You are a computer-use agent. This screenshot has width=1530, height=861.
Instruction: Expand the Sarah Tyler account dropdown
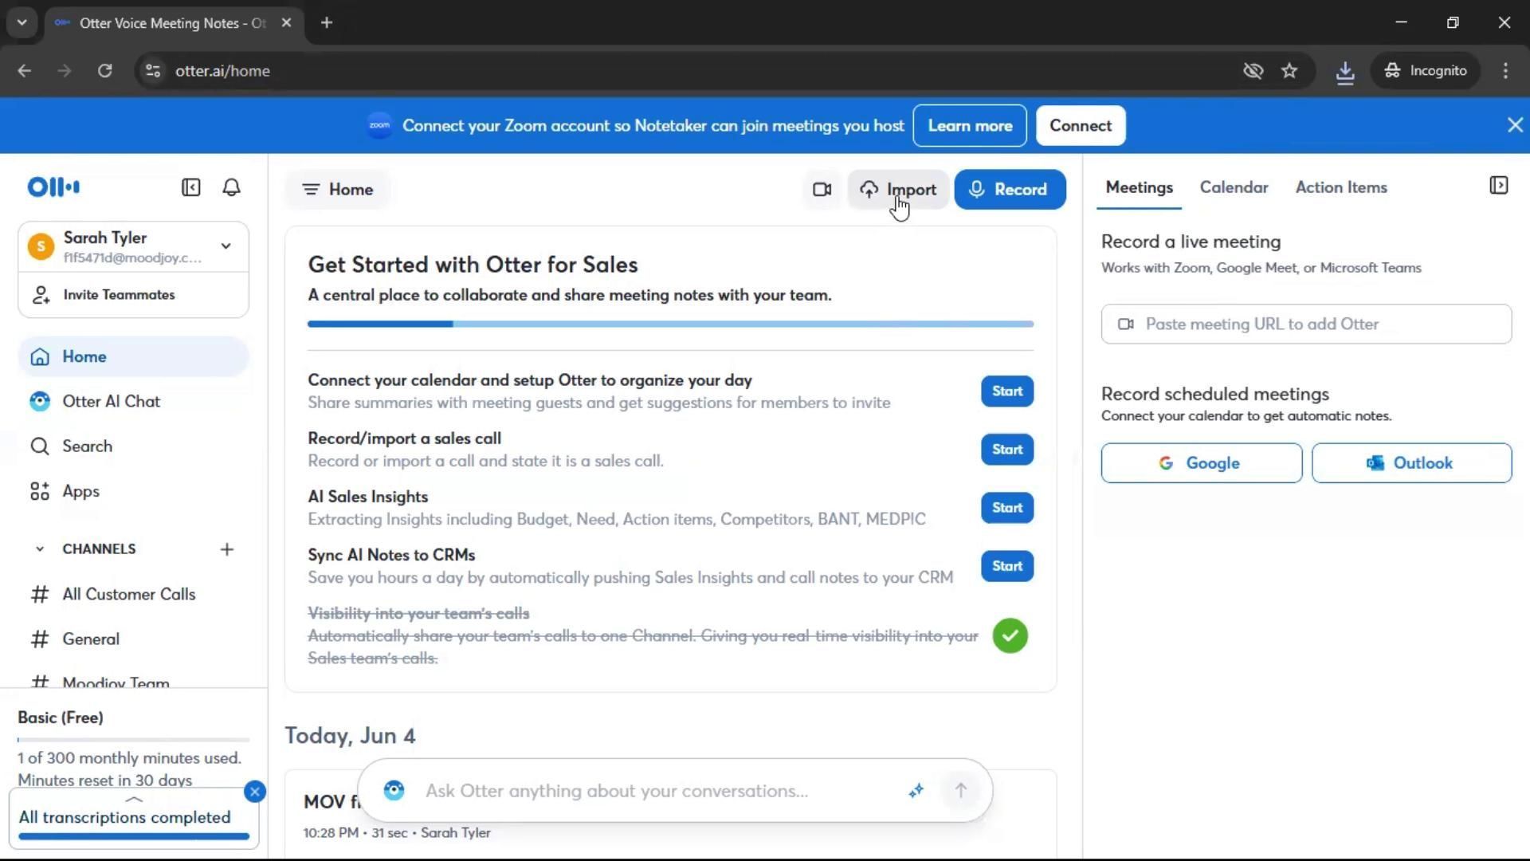tap(226, 246)
